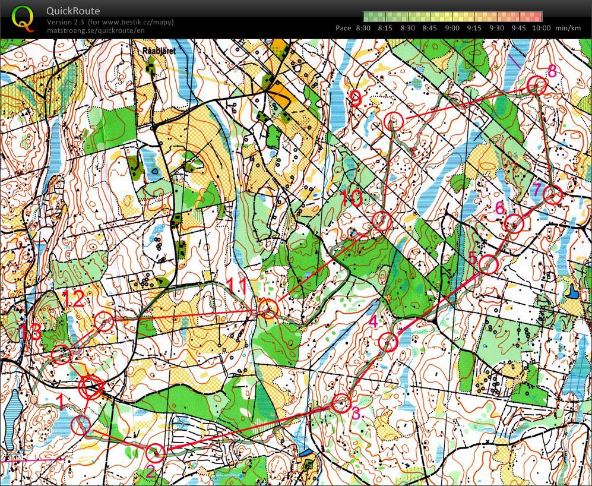Open the matstroeng.se/quickroute/en link text
Image resolution: width=592 pixels, height=486 pixels.
click(x=96, y=31)
